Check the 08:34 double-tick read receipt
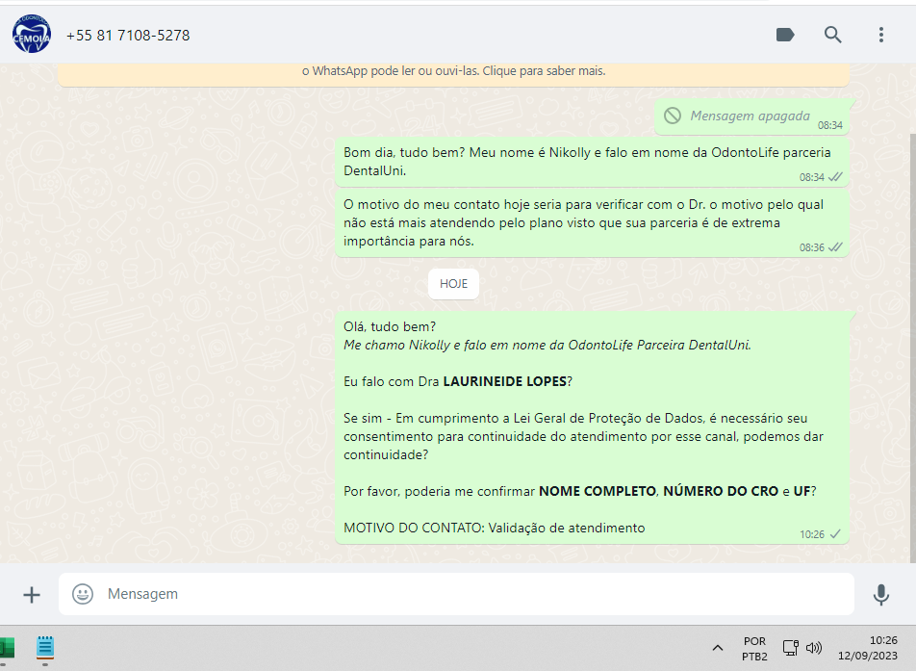916x671 pixels. [835, 177]
